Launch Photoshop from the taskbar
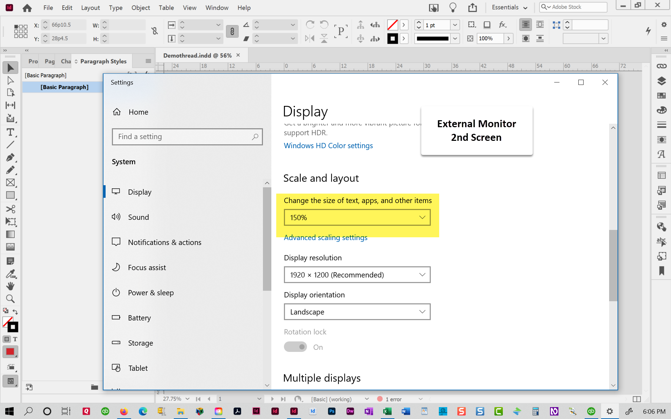The image size is (671, 419). tap(331, 411)
